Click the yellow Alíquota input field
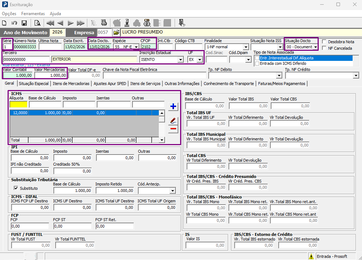The width and height of the screenshot is (362, 260). pyautogui.click(x=18, y=104)
